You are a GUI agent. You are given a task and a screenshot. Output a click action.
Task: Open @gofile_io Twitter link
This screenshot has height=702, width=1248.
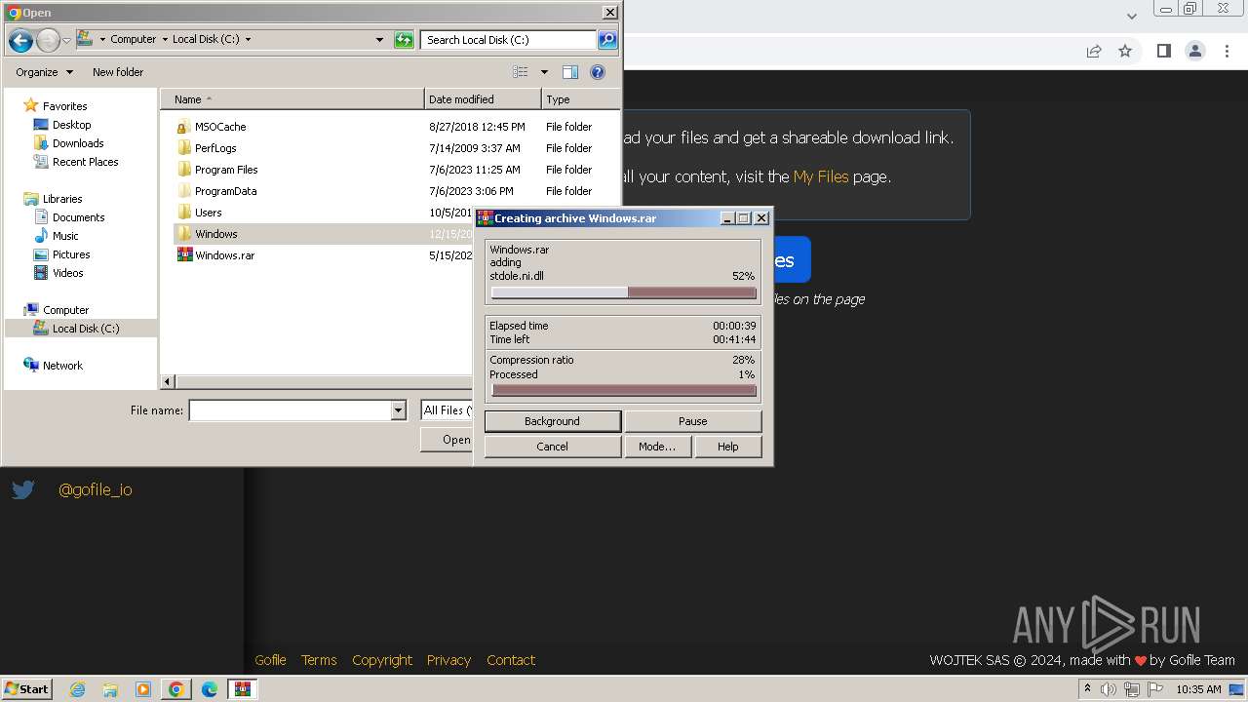[96, 489]
